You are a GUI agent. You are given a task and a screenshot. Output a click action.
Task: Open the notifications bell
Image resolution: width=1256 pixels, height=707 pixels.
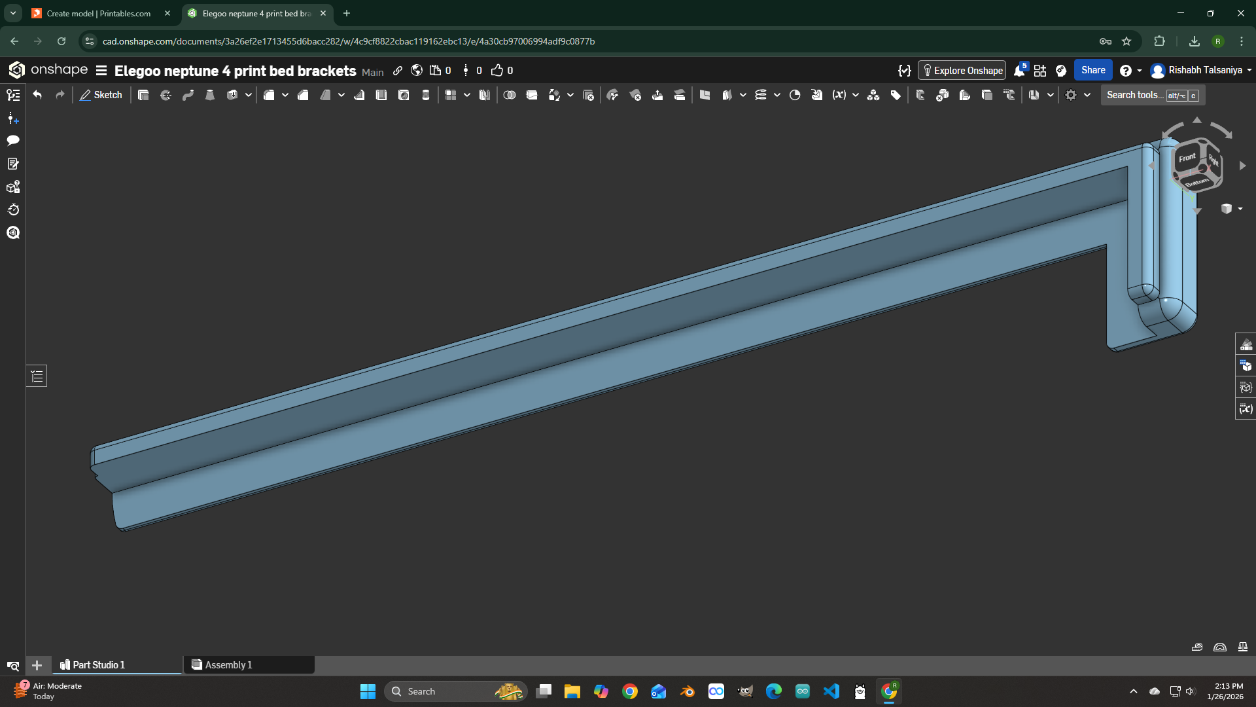[x=1019, y=71]
